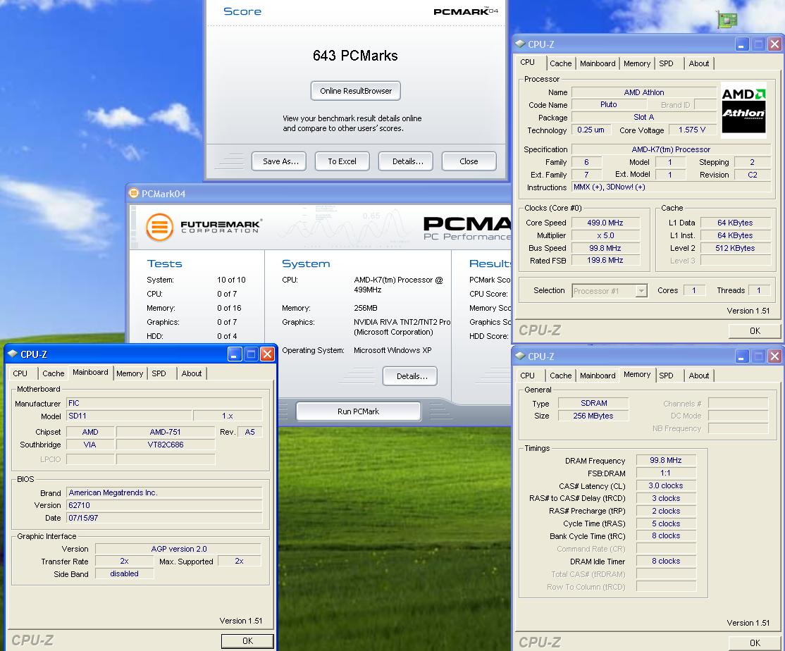The width and height of the screenshot is (785, 651).
Task: Click CAS# Latency 3.0 clocks value
Action: coord(666,485)
